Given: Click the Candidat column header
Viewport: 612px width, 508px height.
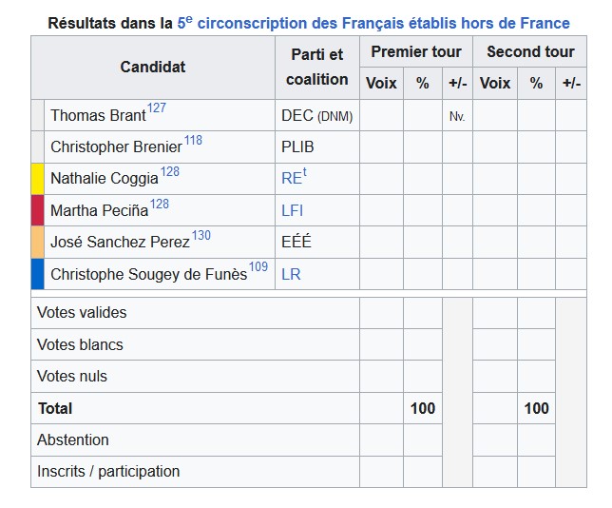Looking at the screenshot, I should (x=153, y=68).
